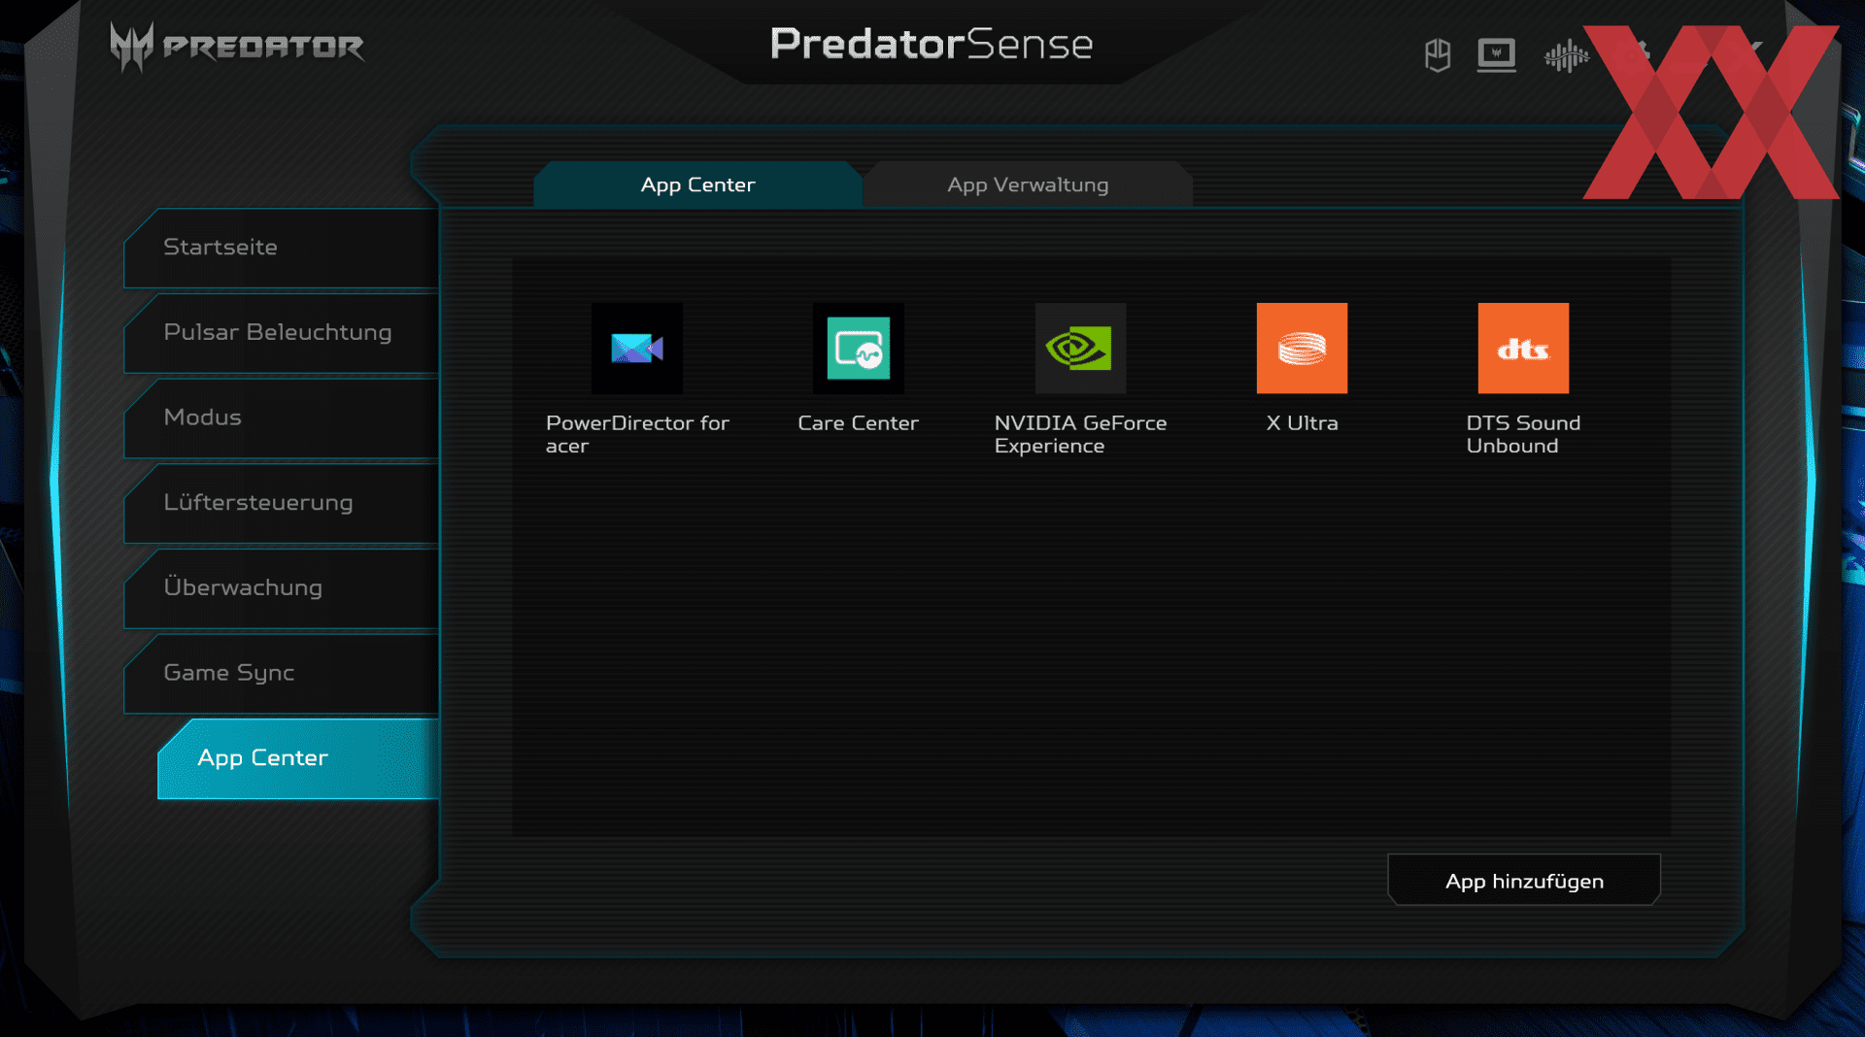Screen dimensions: 1865x1037
Task: Click the "DTS Sound Unbound" label
Action: [x=1523, y=434]
